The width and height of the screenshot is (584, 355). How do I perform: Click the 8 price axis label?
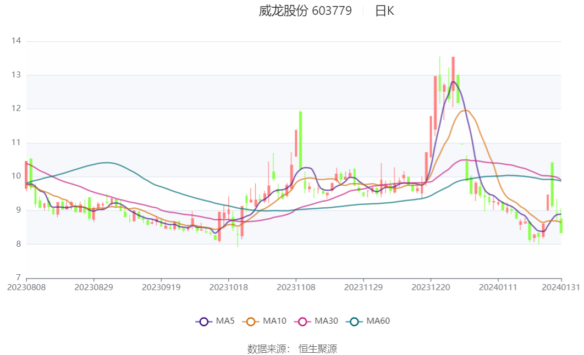[18, 244]
